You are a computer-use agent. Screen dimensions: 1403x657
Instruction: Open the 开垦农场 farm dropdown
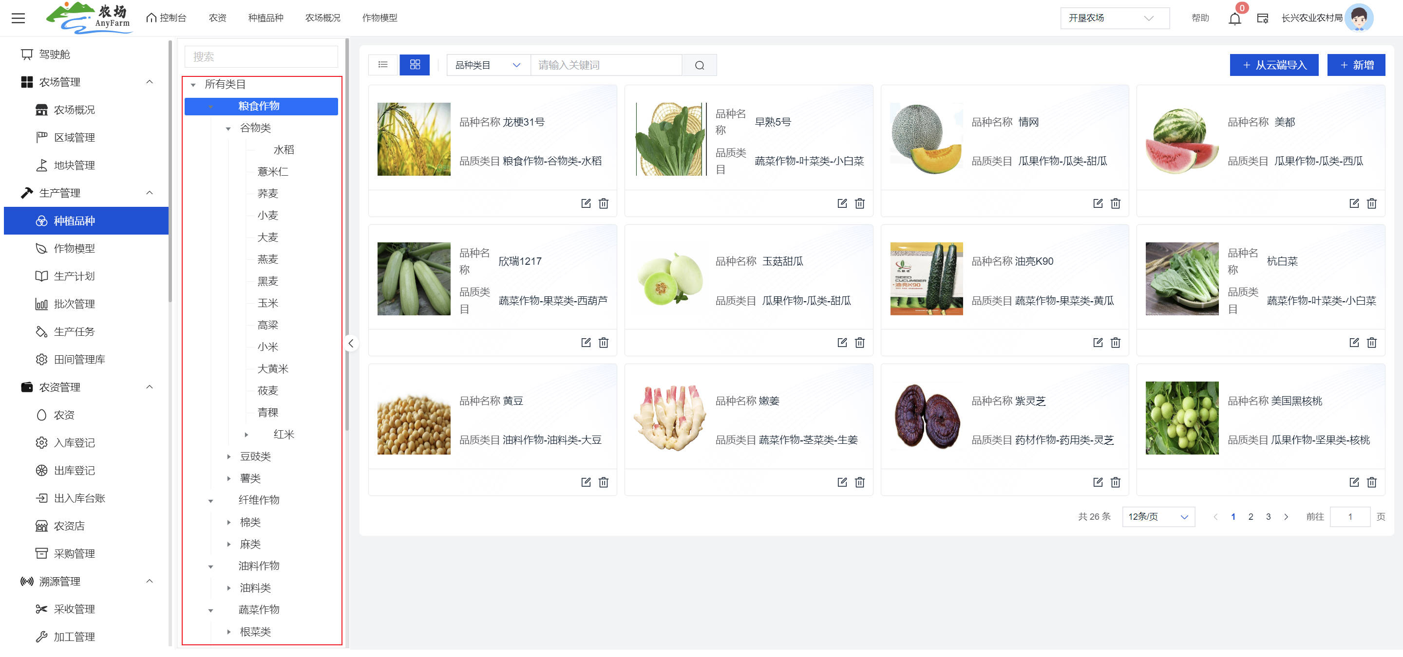pyautogui.click(x=1114, y=18)
